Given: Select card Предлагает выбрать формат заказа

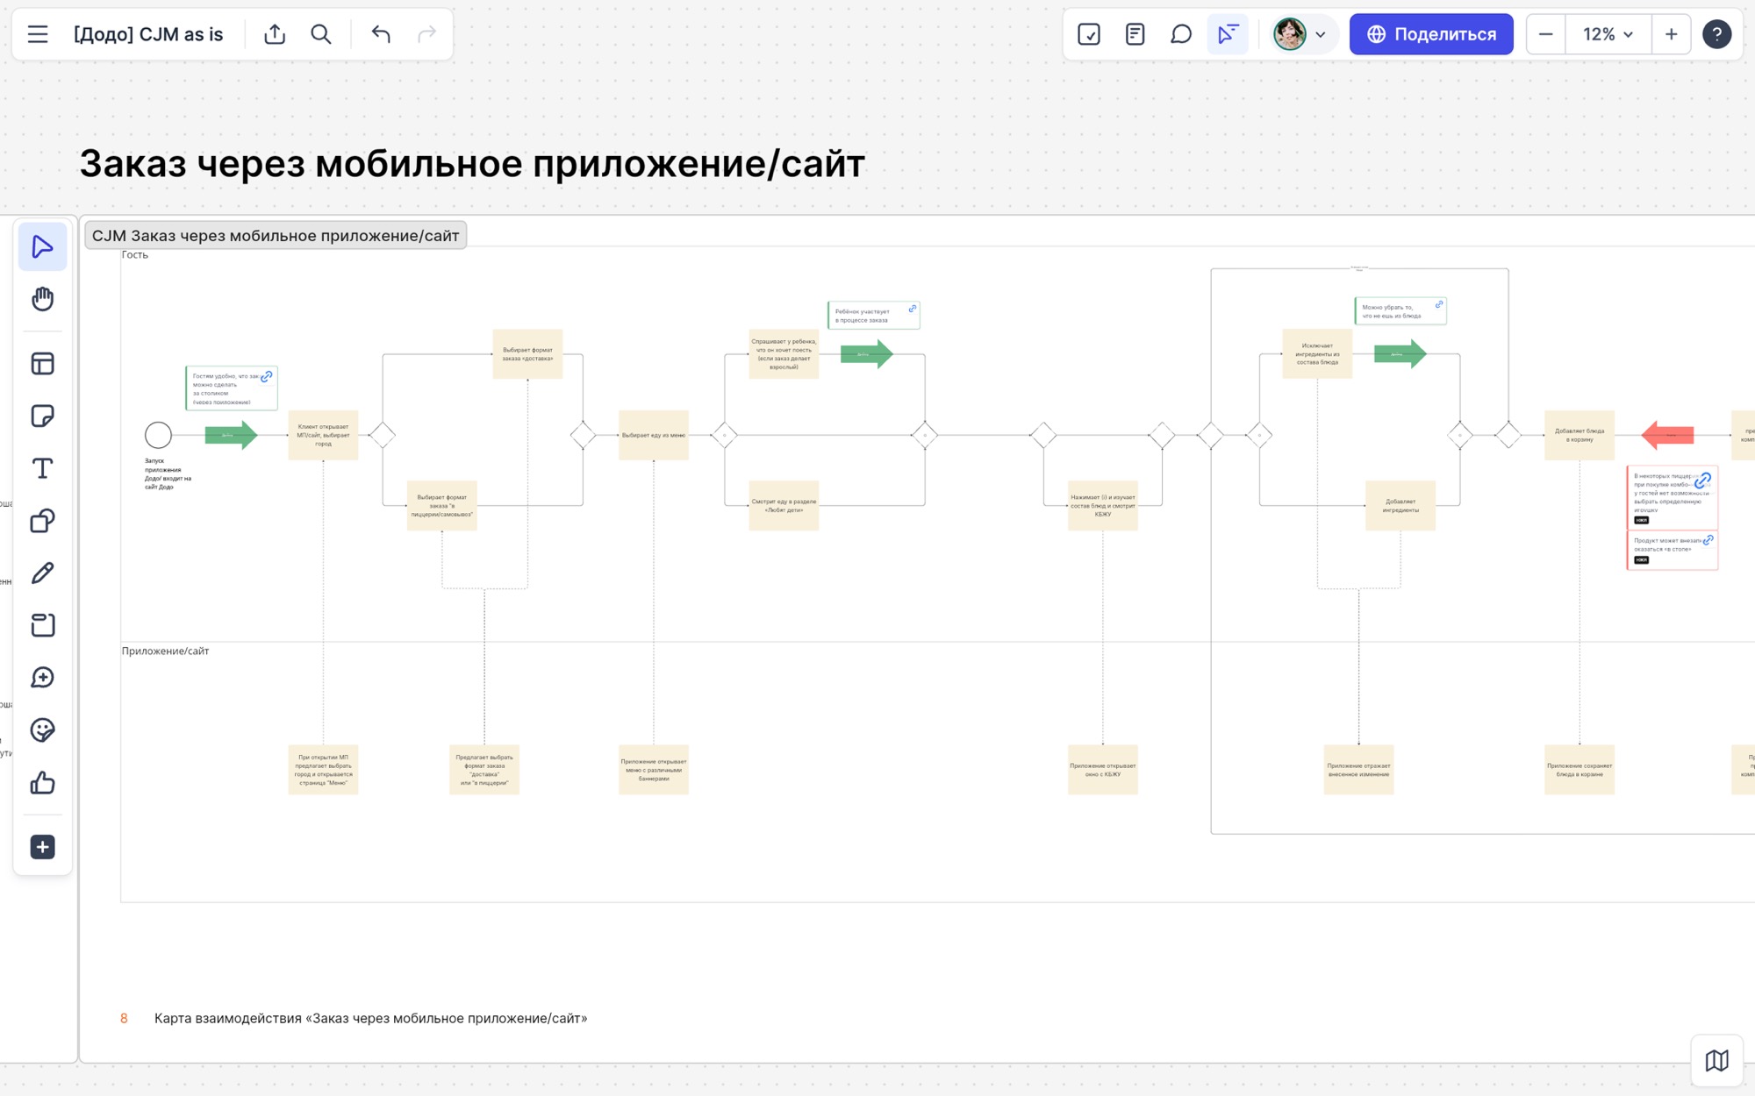Looking at the screenshot, I should (x=484, y=770).
